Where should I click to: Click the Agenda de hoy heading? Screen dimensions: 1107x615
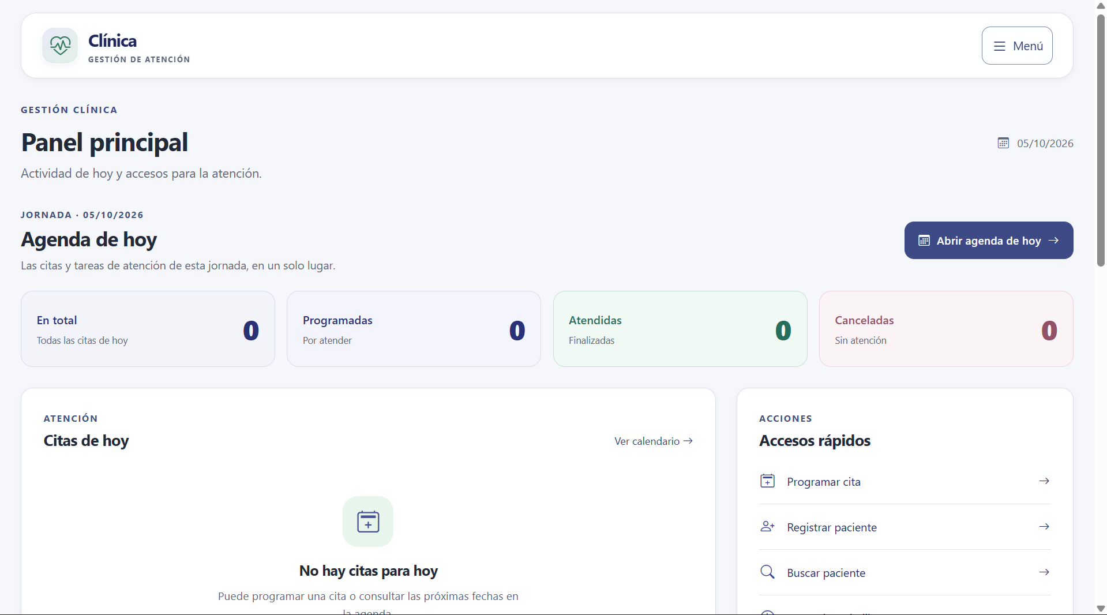click(89, 239)
